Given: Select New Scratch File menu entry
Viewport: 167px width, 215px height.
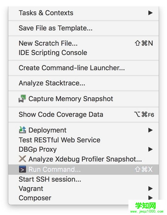Looking at the screenshot, I should tap(83, 43).
